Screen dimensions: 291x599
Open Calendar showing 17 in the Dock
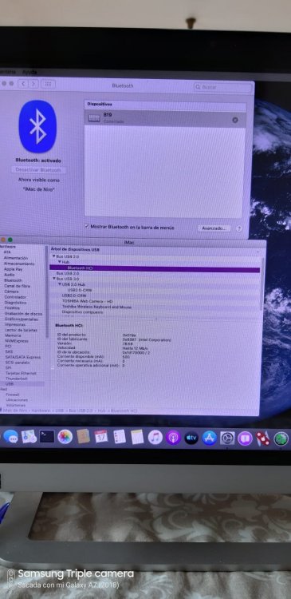101,436
